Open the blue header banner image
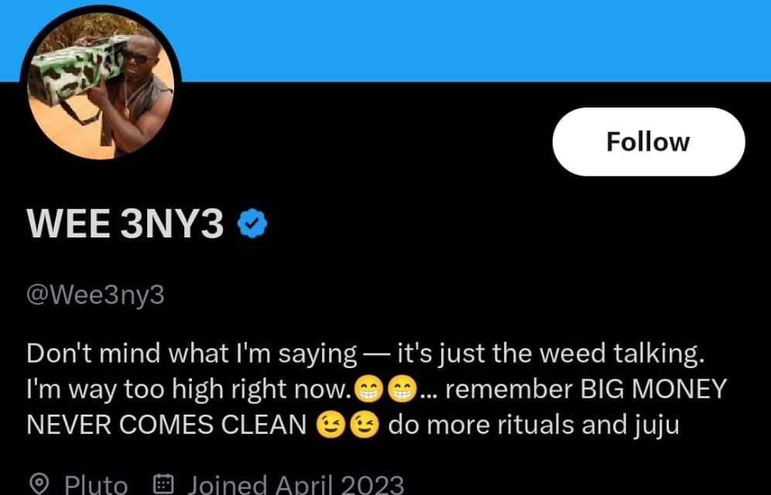771x495 pixels. (464, 39)
